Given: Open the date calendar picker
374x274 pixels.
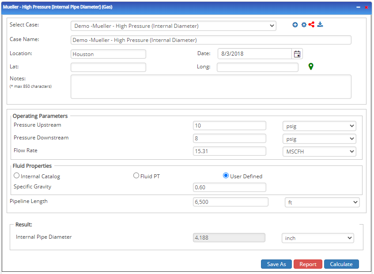Looking at the screenshot, I should tap(297, 53).
